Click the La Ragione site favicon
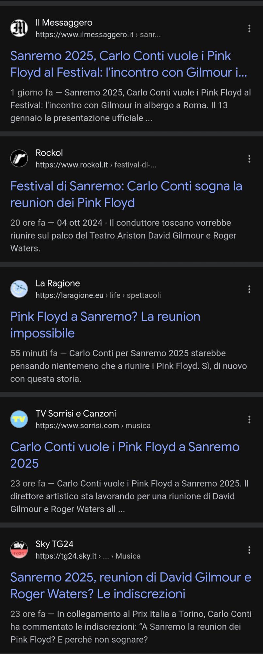The image size is (263, 654). click(19, 289)
